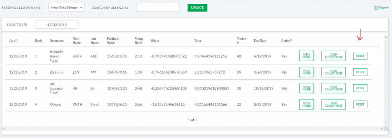Image resolution: width=392 pixels, height=138 pixels.
Task: Click the Export spreadsheet icon
Action: 375,8
